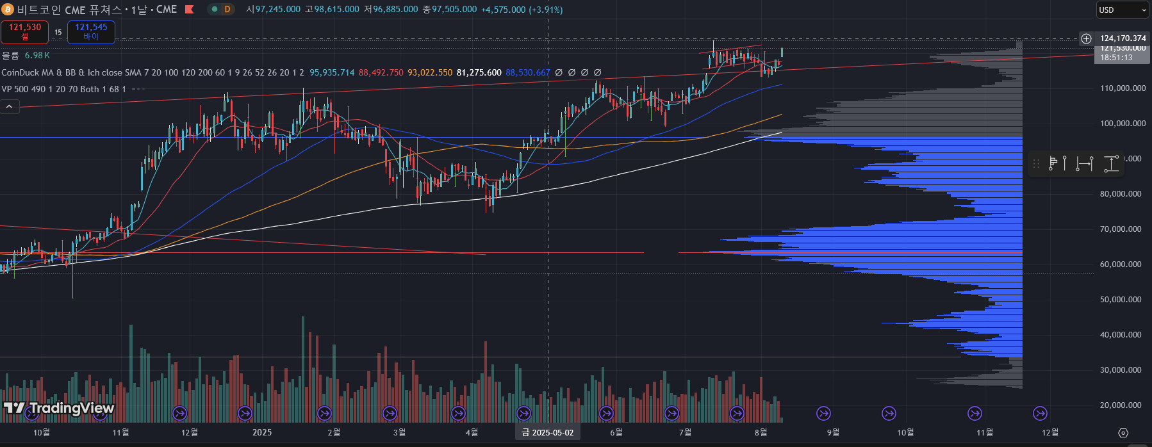1152x447 pixels.
Task: Grab the floating toolbar drag handle
Action: point(1035,163)
